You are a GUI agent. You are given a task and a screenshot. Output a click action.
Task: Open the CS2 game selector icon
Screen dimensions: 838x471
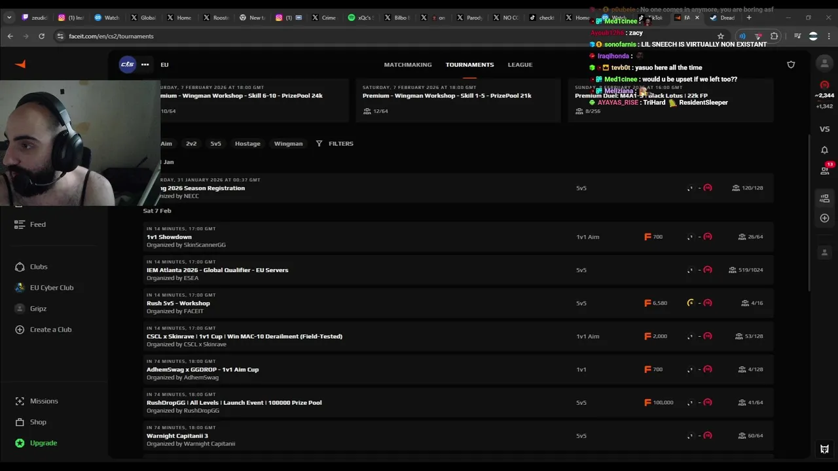coord(127,64)
